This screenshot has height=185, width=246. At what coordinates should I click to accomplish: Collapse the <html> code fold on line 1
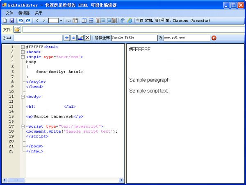pyautogui.click(x=23, y=47)
